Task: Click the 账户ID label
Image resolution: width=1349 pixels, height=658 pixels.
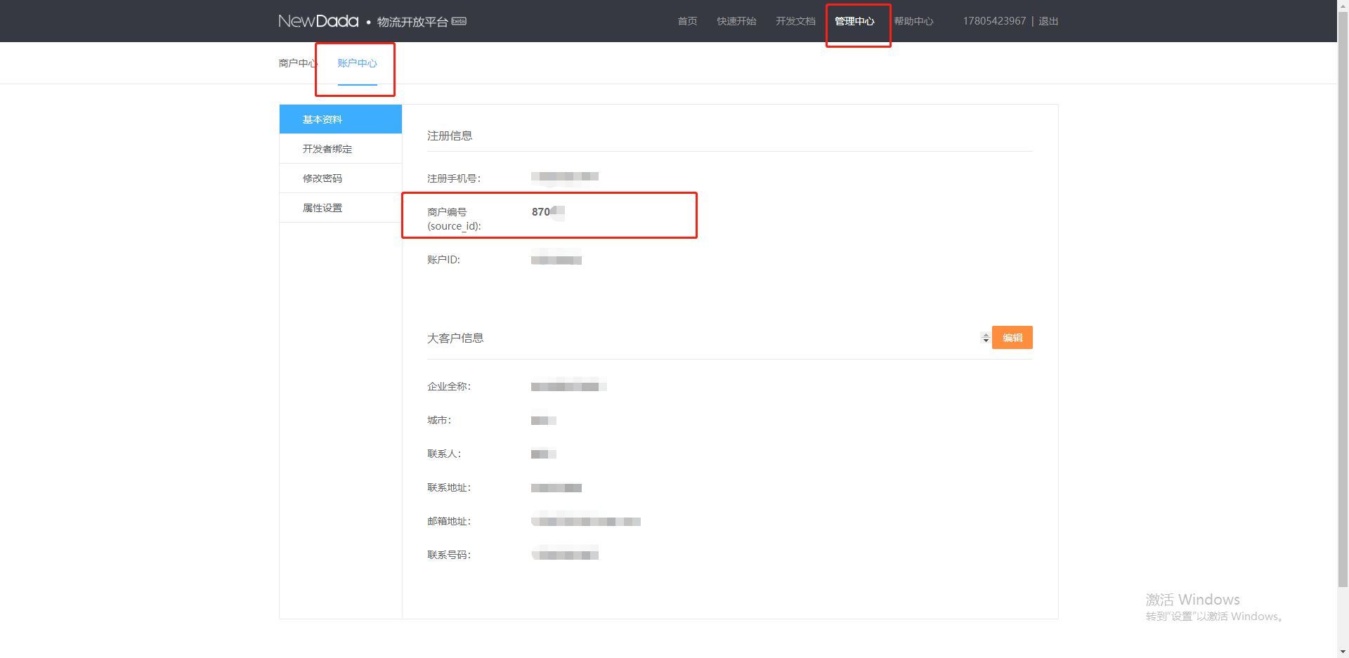Action: coord(443,260)
